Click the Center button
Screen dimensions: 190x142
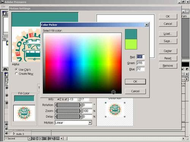168,51
